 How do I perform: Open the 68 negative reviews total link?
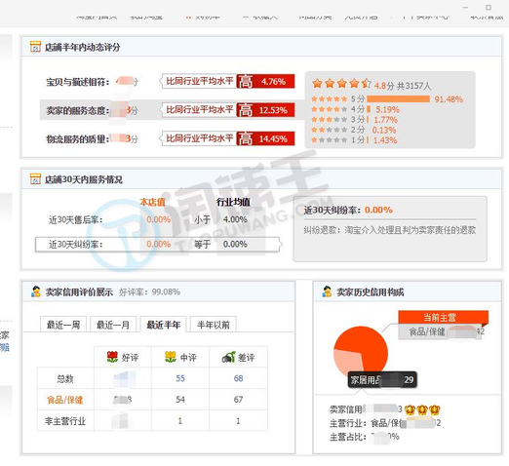238,378
